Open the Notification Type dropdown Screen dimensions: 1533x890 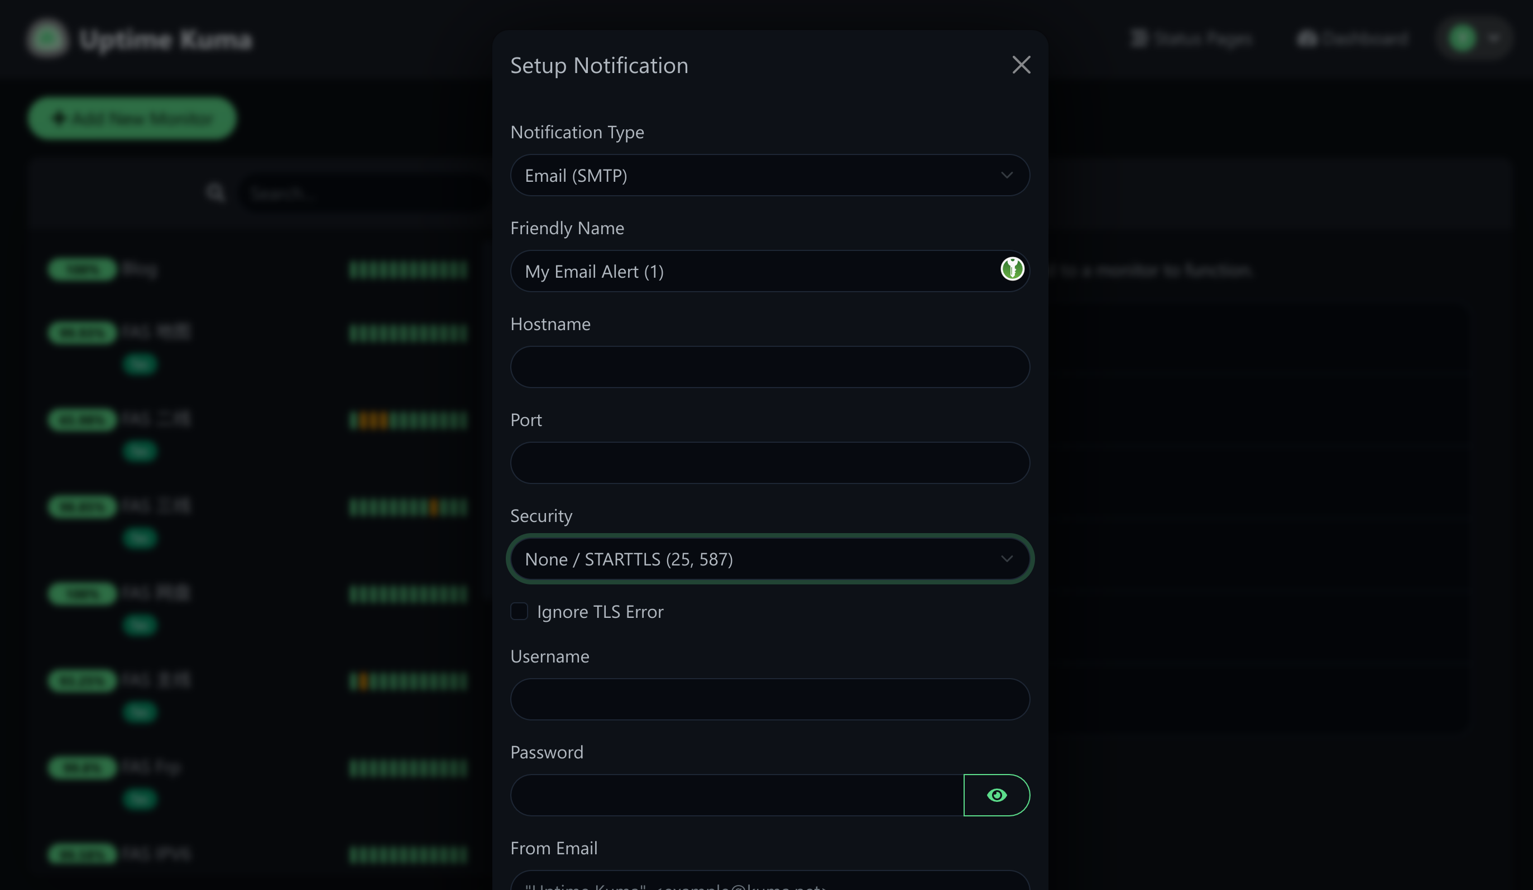[x=769, y=176]
